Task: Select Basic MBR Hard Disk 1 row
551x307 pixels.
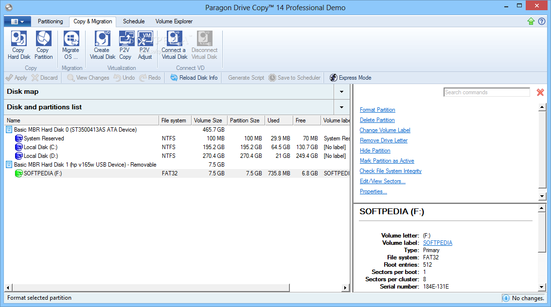Action: pyautogui.click(x=177, y=165)
